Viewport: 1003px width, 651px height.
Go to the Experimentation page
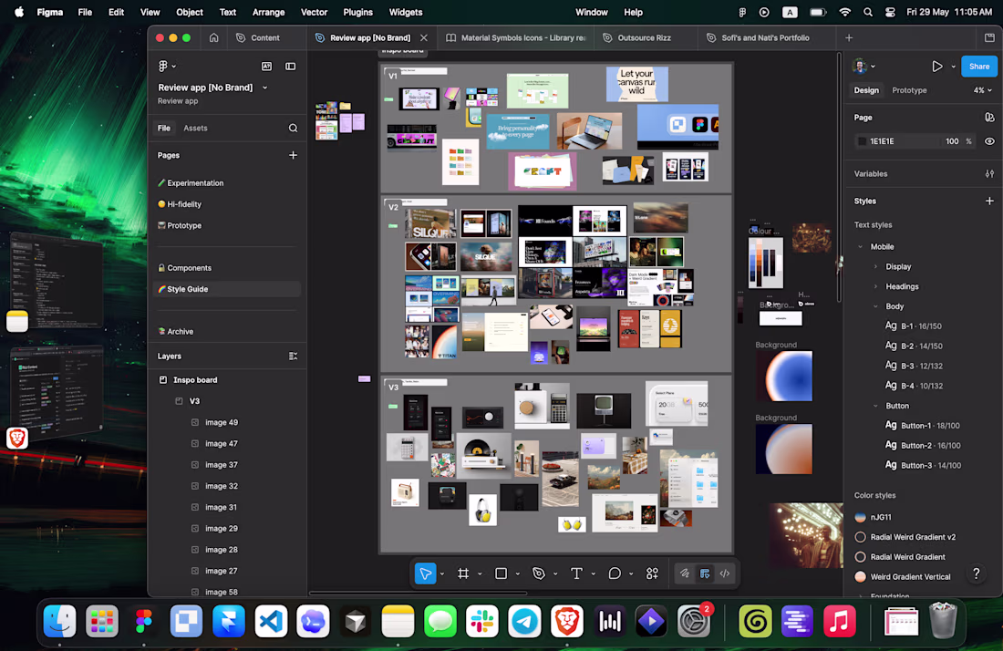click(x=195, y=183)
